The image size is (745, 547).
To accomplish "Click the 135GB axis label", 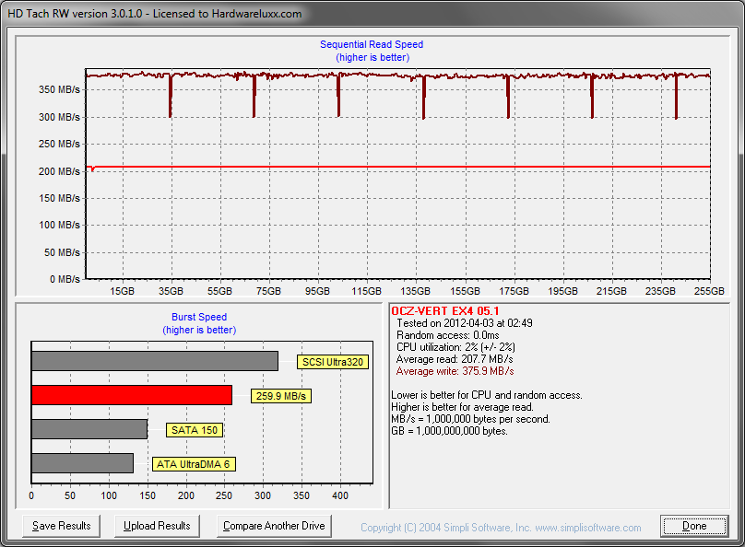I will 415,291.
